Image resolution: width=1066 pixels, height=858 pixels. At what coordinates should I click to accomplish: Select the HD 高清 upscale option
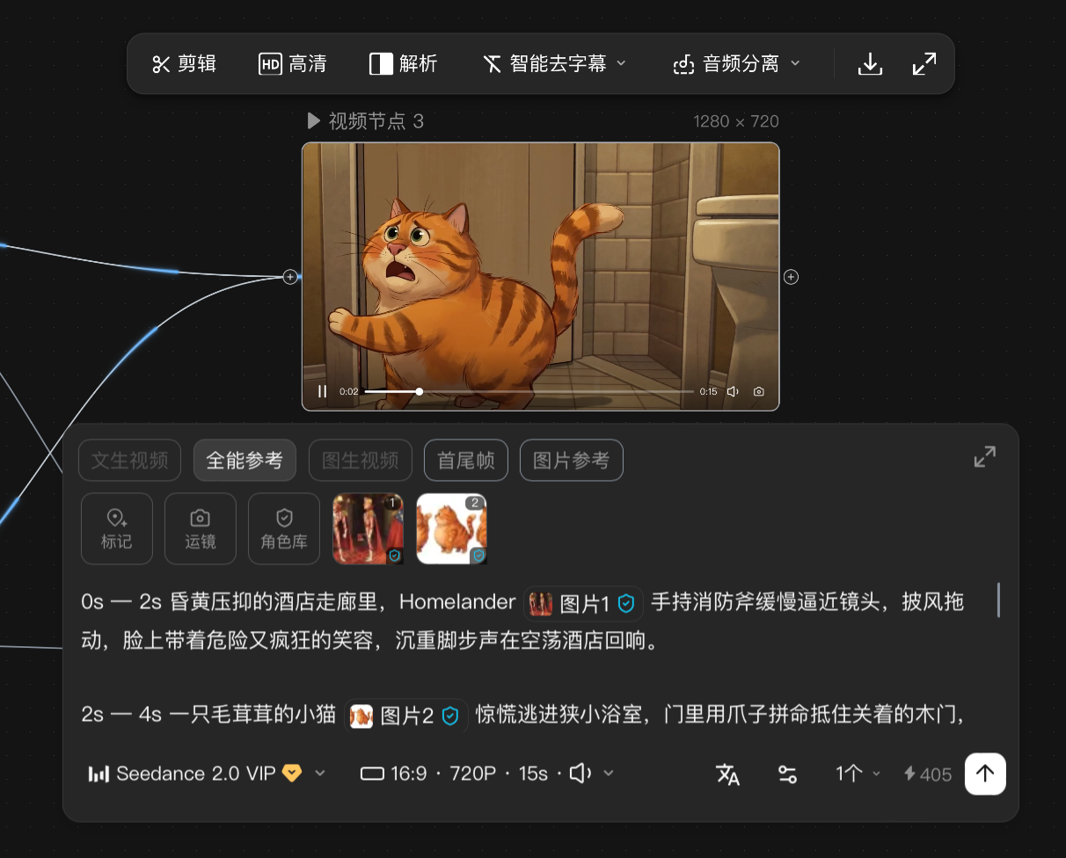click(x=292, y=63)
